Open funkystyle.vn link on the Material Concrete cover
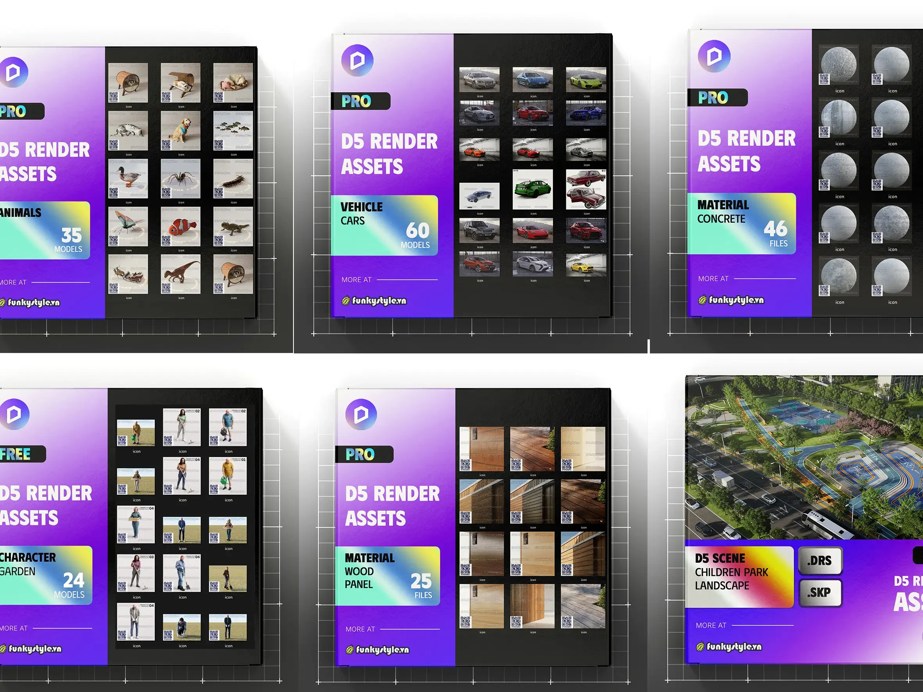 (x=731, y=300)
